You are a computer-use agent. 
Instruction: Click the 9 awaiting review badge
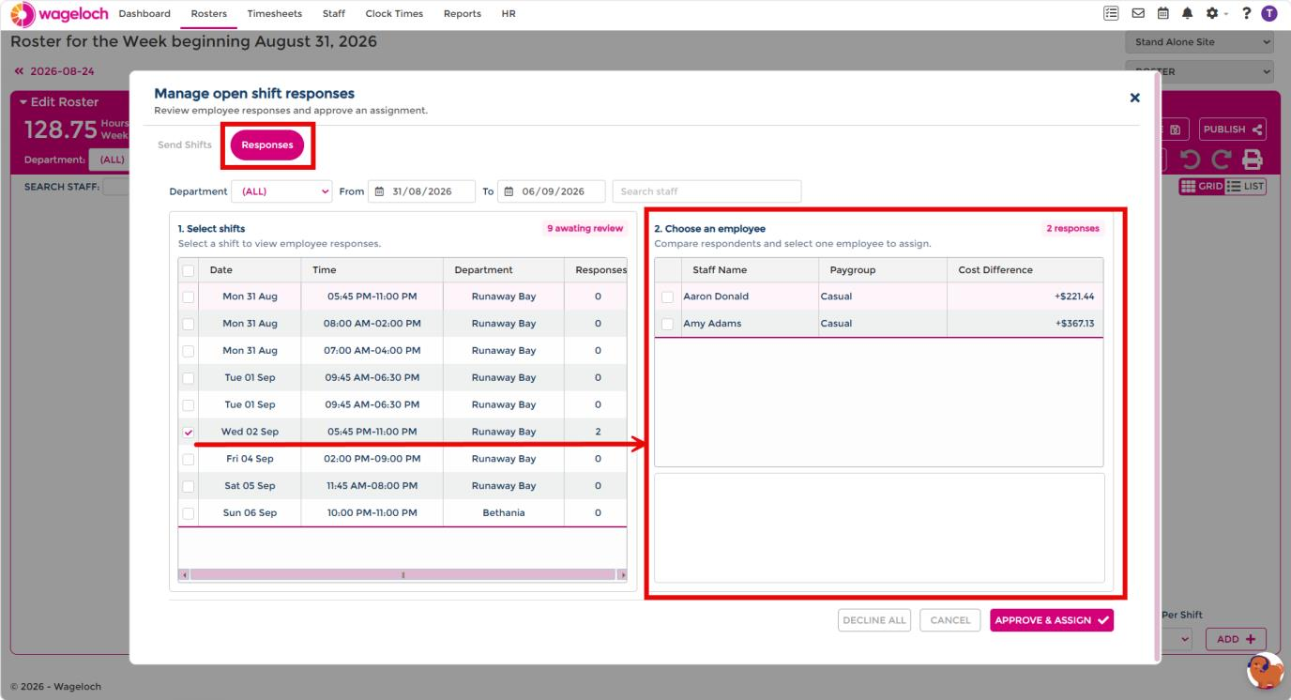[x=585, y=228]
